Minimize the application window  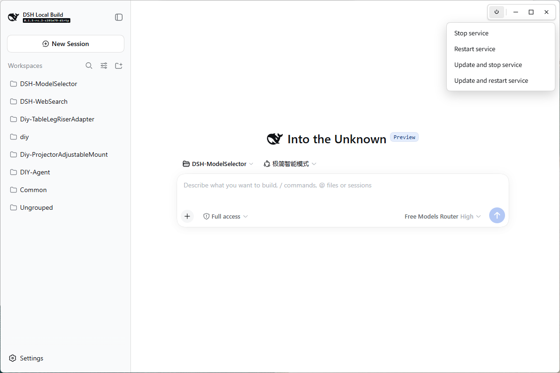tap(516, 12)
